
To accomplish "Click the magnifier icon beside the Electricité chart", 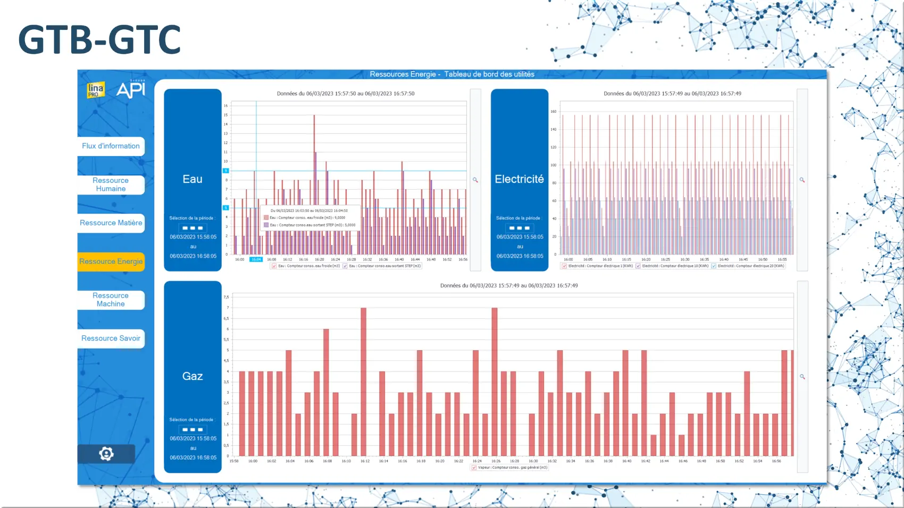I will 802,180.
